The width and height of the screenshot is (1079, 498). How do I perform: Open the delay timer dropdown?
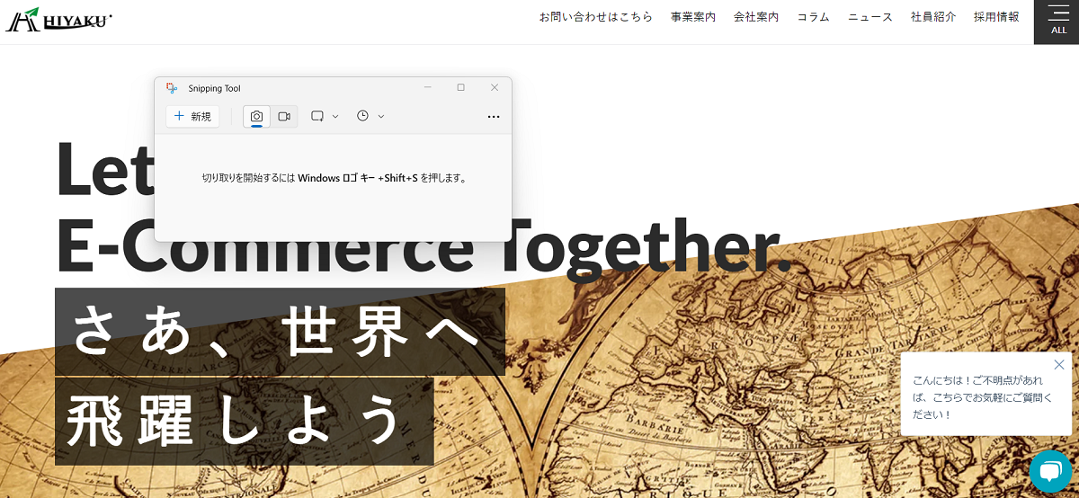[370, 116]
